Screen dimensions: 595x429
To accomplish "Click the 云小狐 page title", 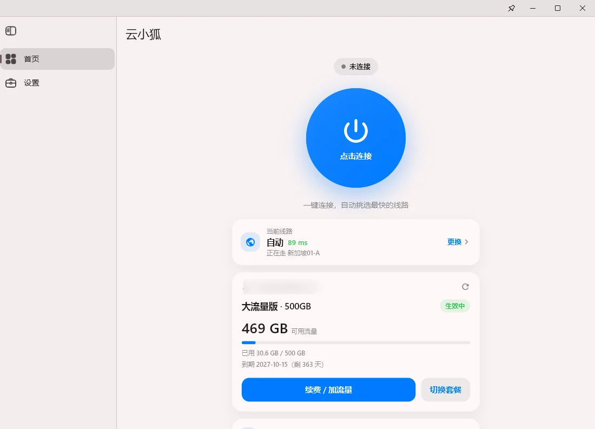I will point(143,35).
